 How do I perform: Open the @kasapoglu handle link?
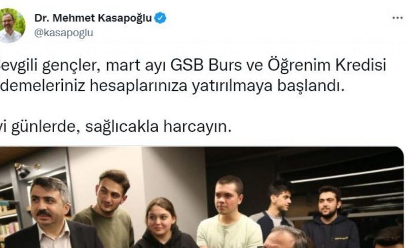click(63, 33)
